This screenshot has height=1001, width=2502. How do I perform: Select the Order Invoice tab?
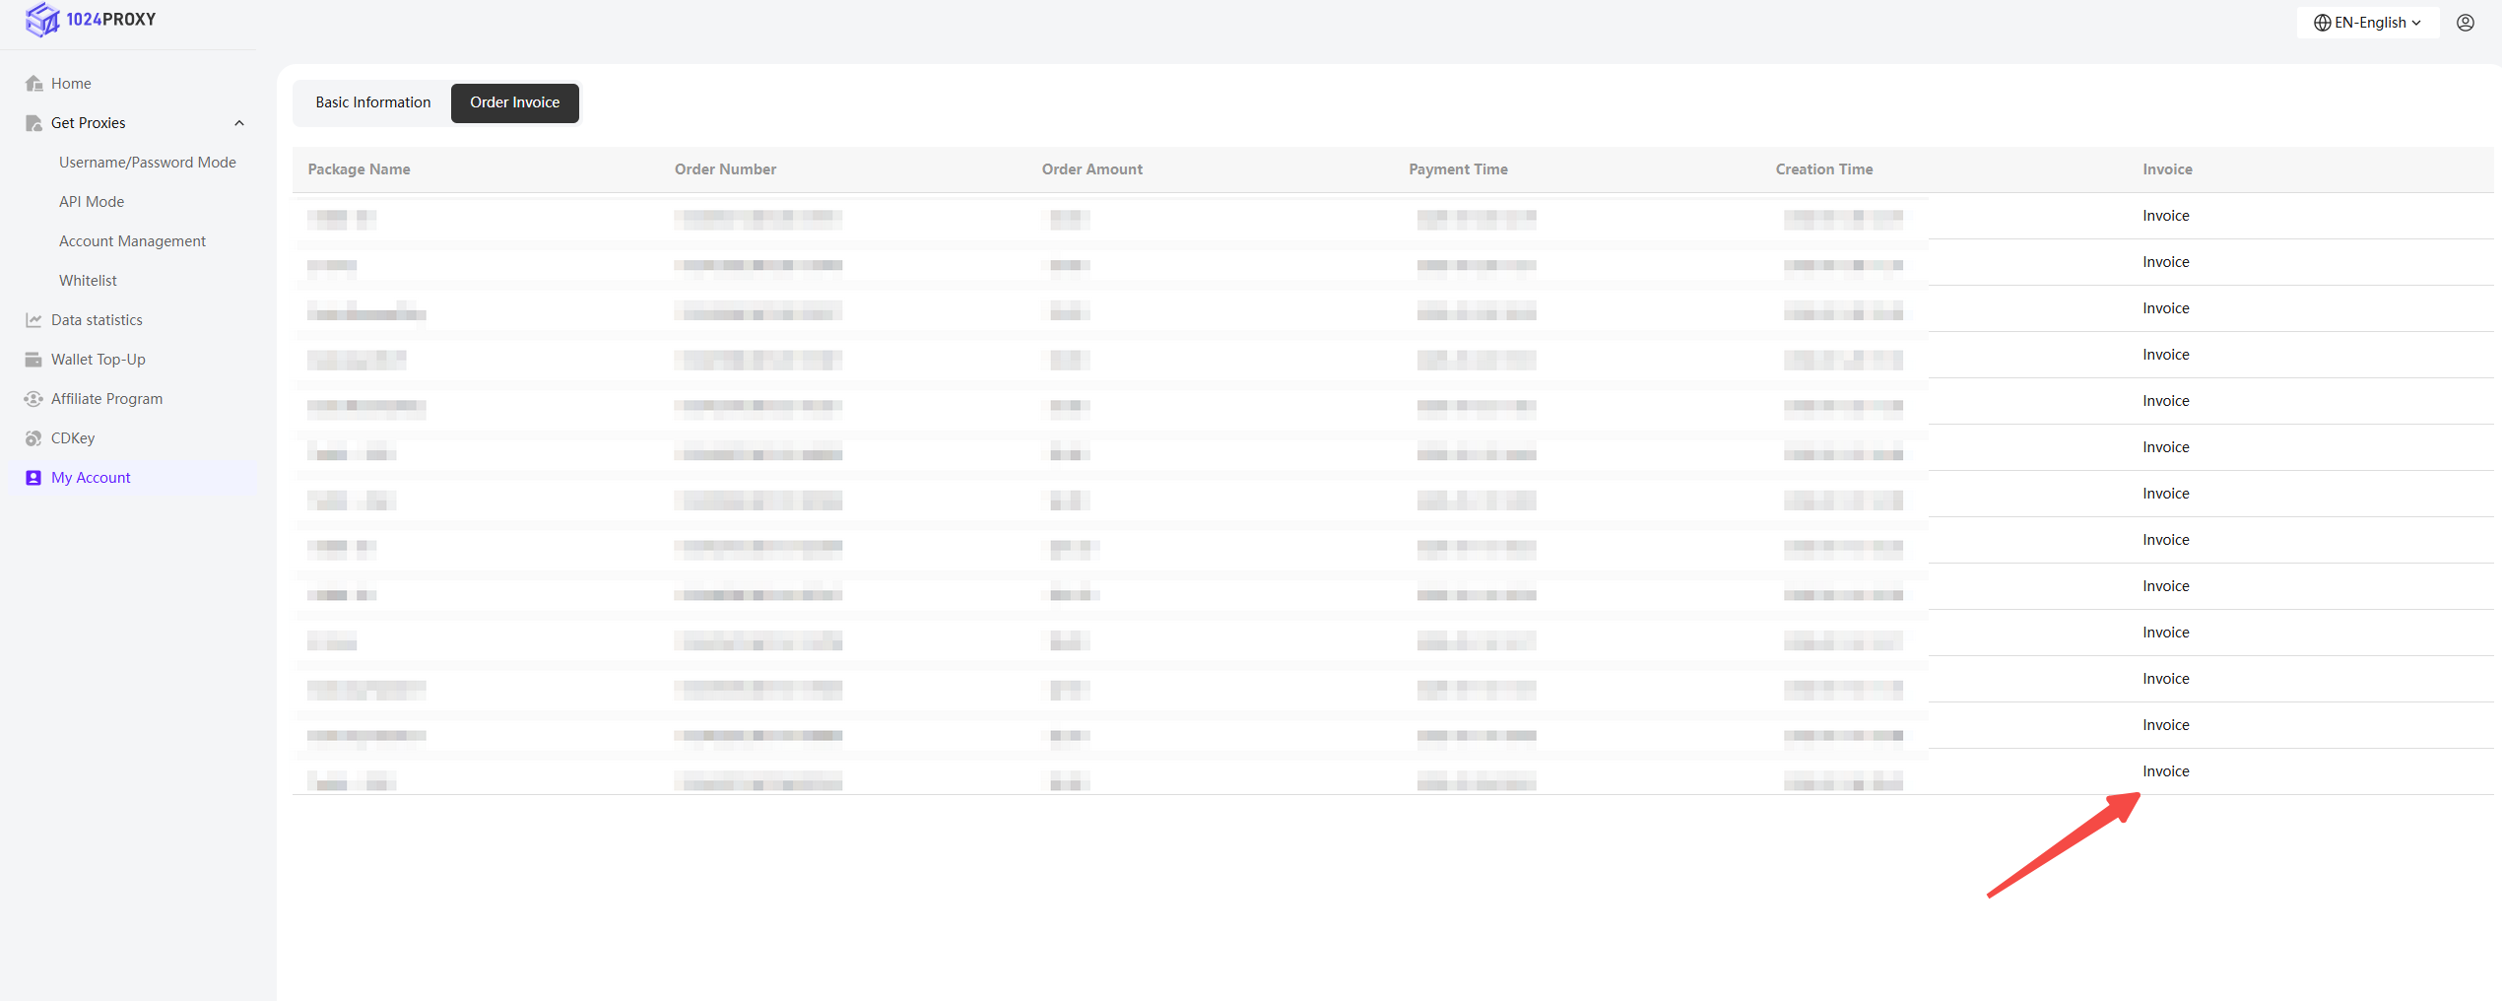click(x=514, y=102)
